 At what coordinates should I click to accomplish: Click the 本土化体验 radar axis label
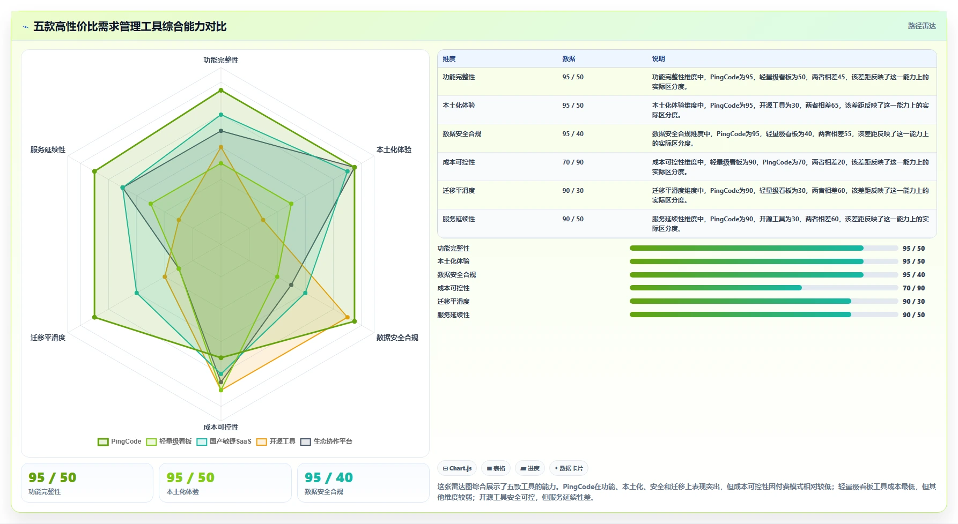coord(394,149)
